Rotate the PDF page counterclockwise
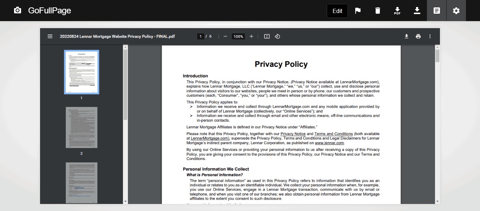The height and width of the screenshot is (211, 480). click(x=277, y=36)
